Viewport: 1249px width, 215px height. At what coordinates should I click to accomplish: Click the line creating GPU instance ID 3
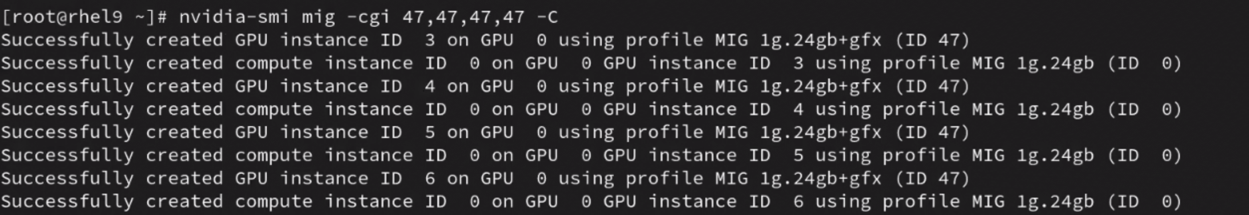pyautogui.click(x=485, y=40)
